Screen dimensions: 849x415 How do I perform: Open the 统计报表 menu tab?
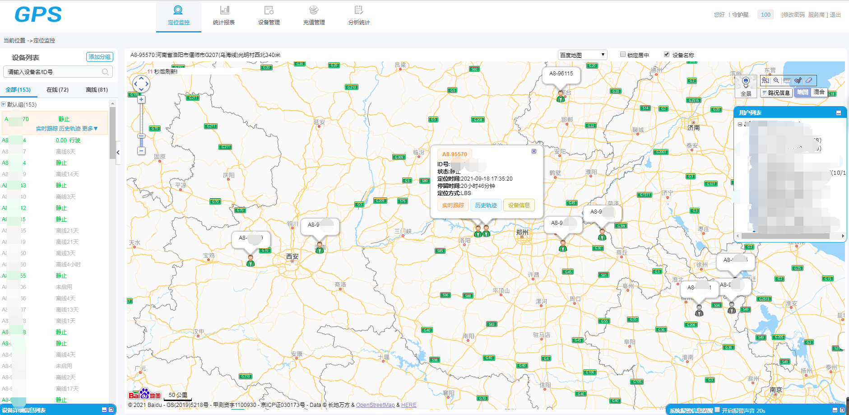(x=224, y=16)
